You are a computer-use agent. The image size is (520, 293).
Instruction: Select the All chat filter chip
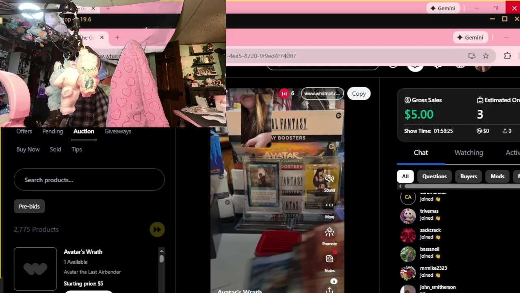click(405, 176)
